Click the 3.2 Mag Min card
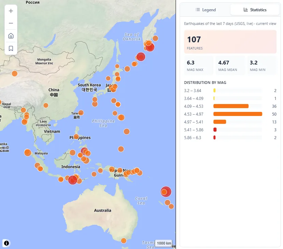 coord(262,65)
